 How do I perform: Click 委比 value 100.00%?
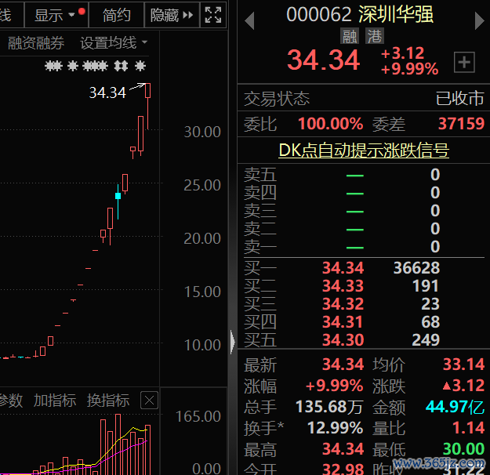click(330, 124)
